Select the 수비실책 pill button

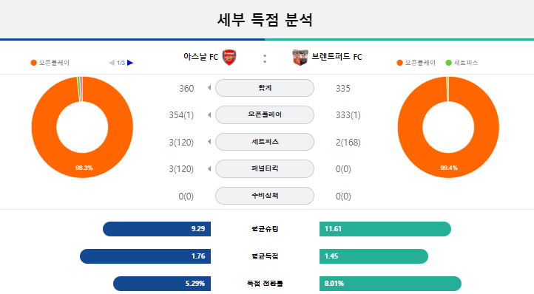(x=265, y=196)
